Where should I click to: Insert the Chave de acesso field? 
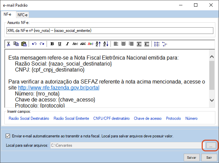pyautogui.click(x=148, y=118)
